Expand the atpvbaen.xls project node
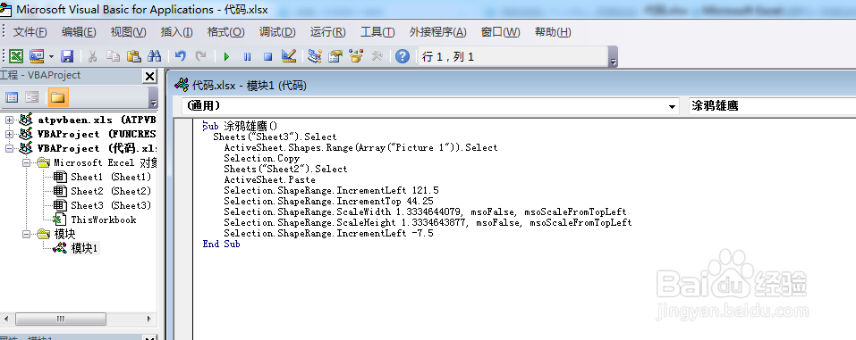Viewport: 856px width, 340px height. 10,120
